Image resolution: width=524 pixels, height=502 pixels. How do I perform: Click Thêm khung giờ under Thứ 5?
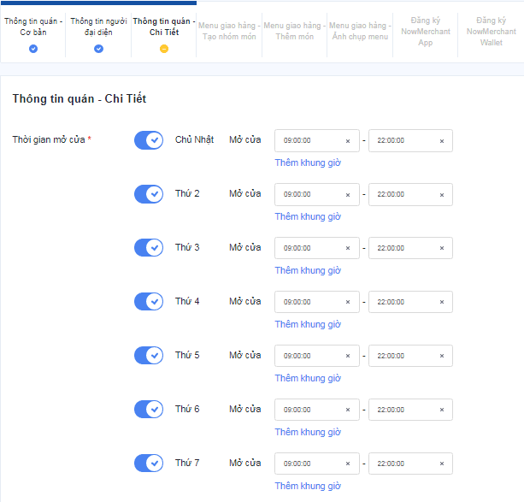[308, 378]
